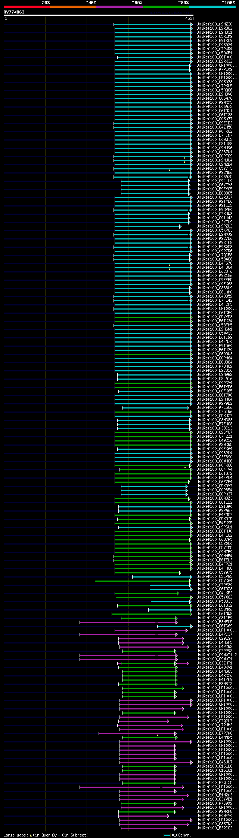Click hit label UniRef100_A5BDI3
The image size is (239, 838).
click(x=214, y=602)
